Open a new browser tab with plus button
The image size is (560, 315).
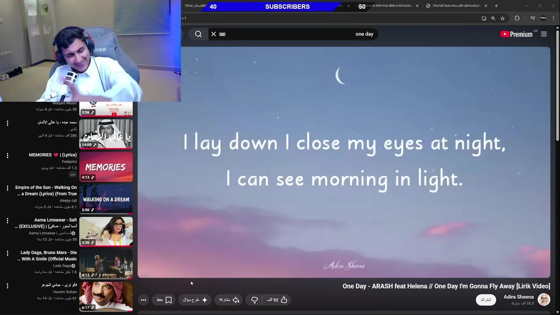496,6
